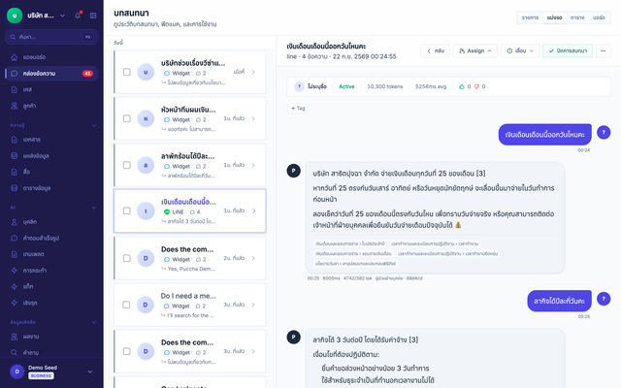Image resolution: width=621 pixels, height=388 pixels.
Task: Select กล่องข้อความ inbox menu label
Action: click(x=39, y=74)
